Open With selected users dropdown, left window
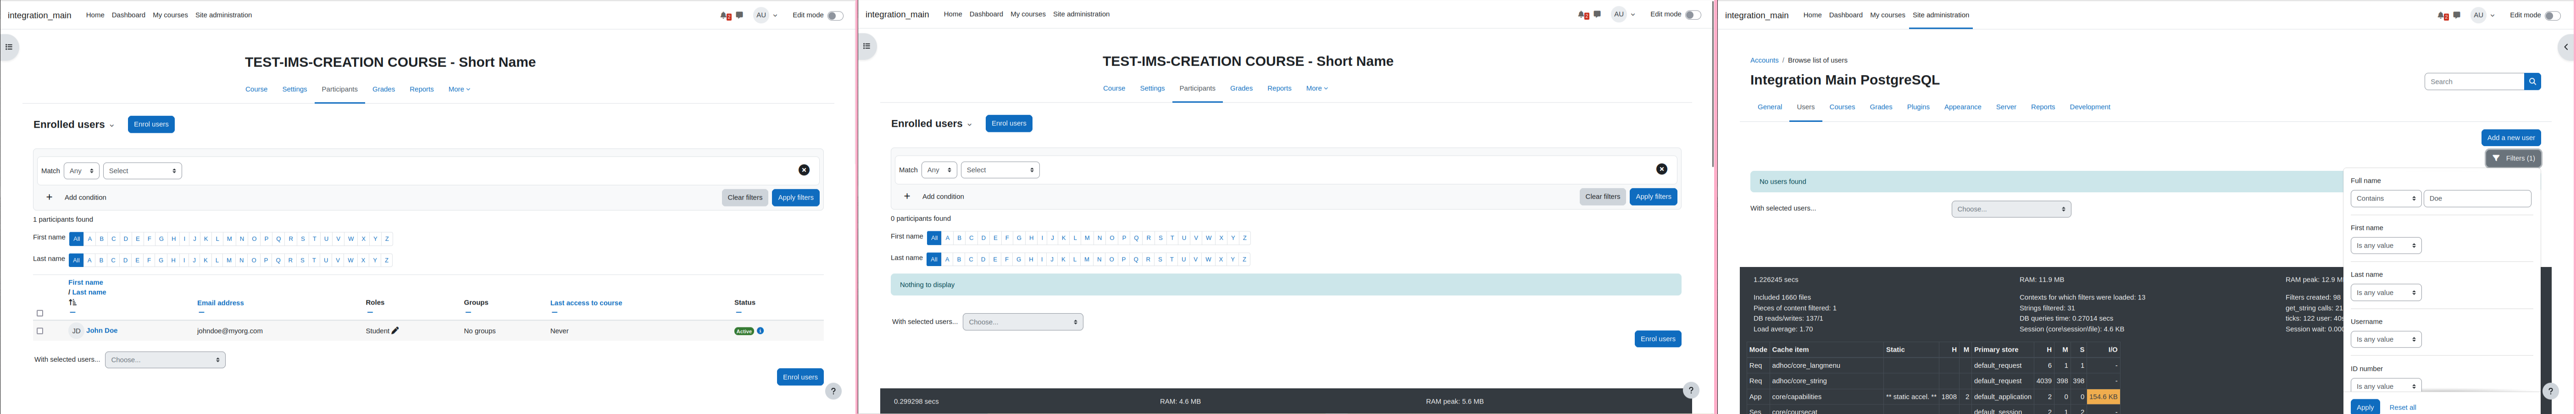Viewport: 2576px width, 414px height. [165, 360]
